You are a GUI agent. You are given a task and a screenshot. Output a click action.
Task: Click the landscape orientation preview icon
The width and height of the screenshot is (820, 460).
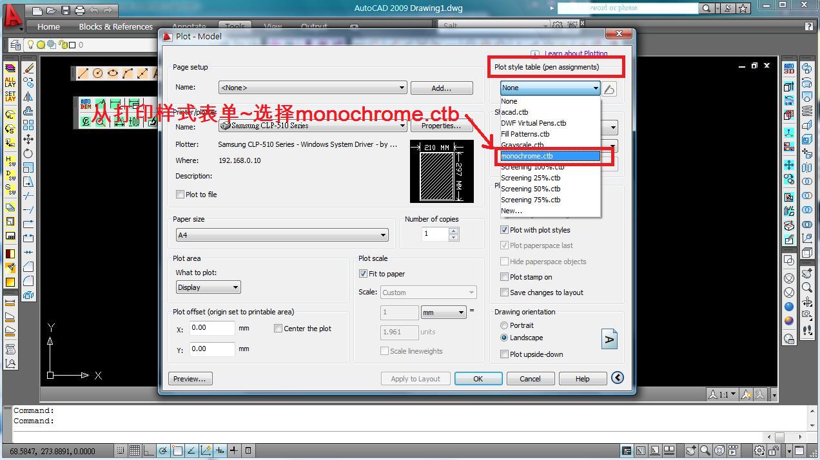tap(609, 338)
